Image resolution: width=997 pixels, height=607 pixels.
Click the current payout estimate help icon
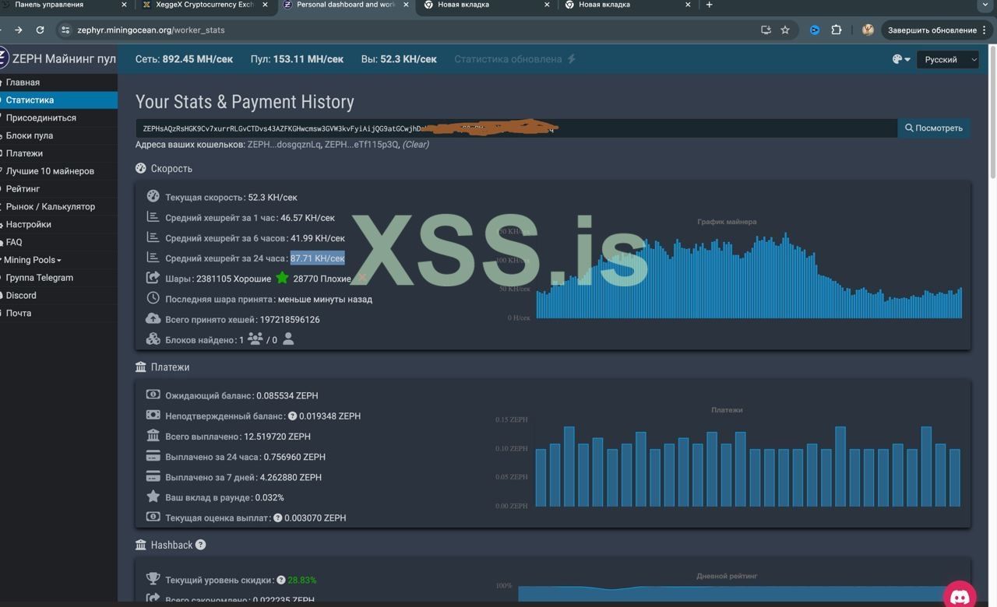[x=277, y=518]
